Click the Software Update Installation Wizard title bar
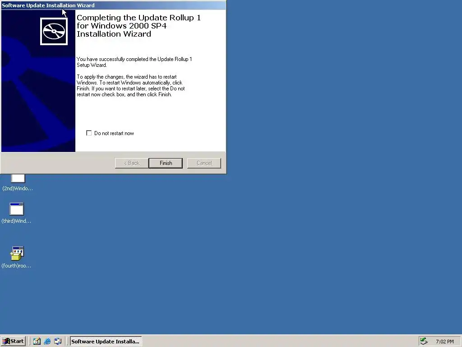Screen dimensions: 462x347 coord(113,5)
